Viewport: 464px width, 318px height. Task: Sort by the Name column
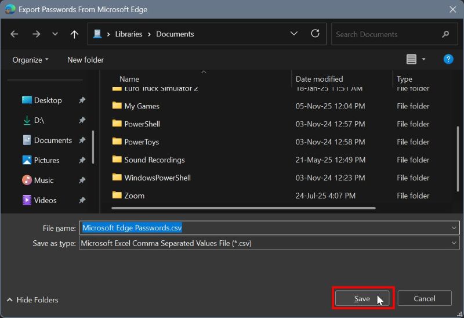point(129,79)
